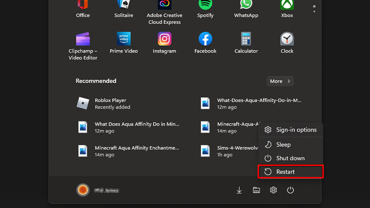Image resolution: width=370 pixels, height=208 pixels.
Task: Open Adobe Creative Cloud Express
Action: (x=165, y=12)
